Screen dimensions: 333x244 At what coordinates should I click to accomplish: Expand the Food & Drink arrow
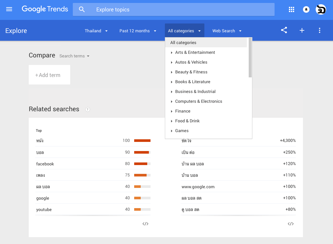pos(172,121)
